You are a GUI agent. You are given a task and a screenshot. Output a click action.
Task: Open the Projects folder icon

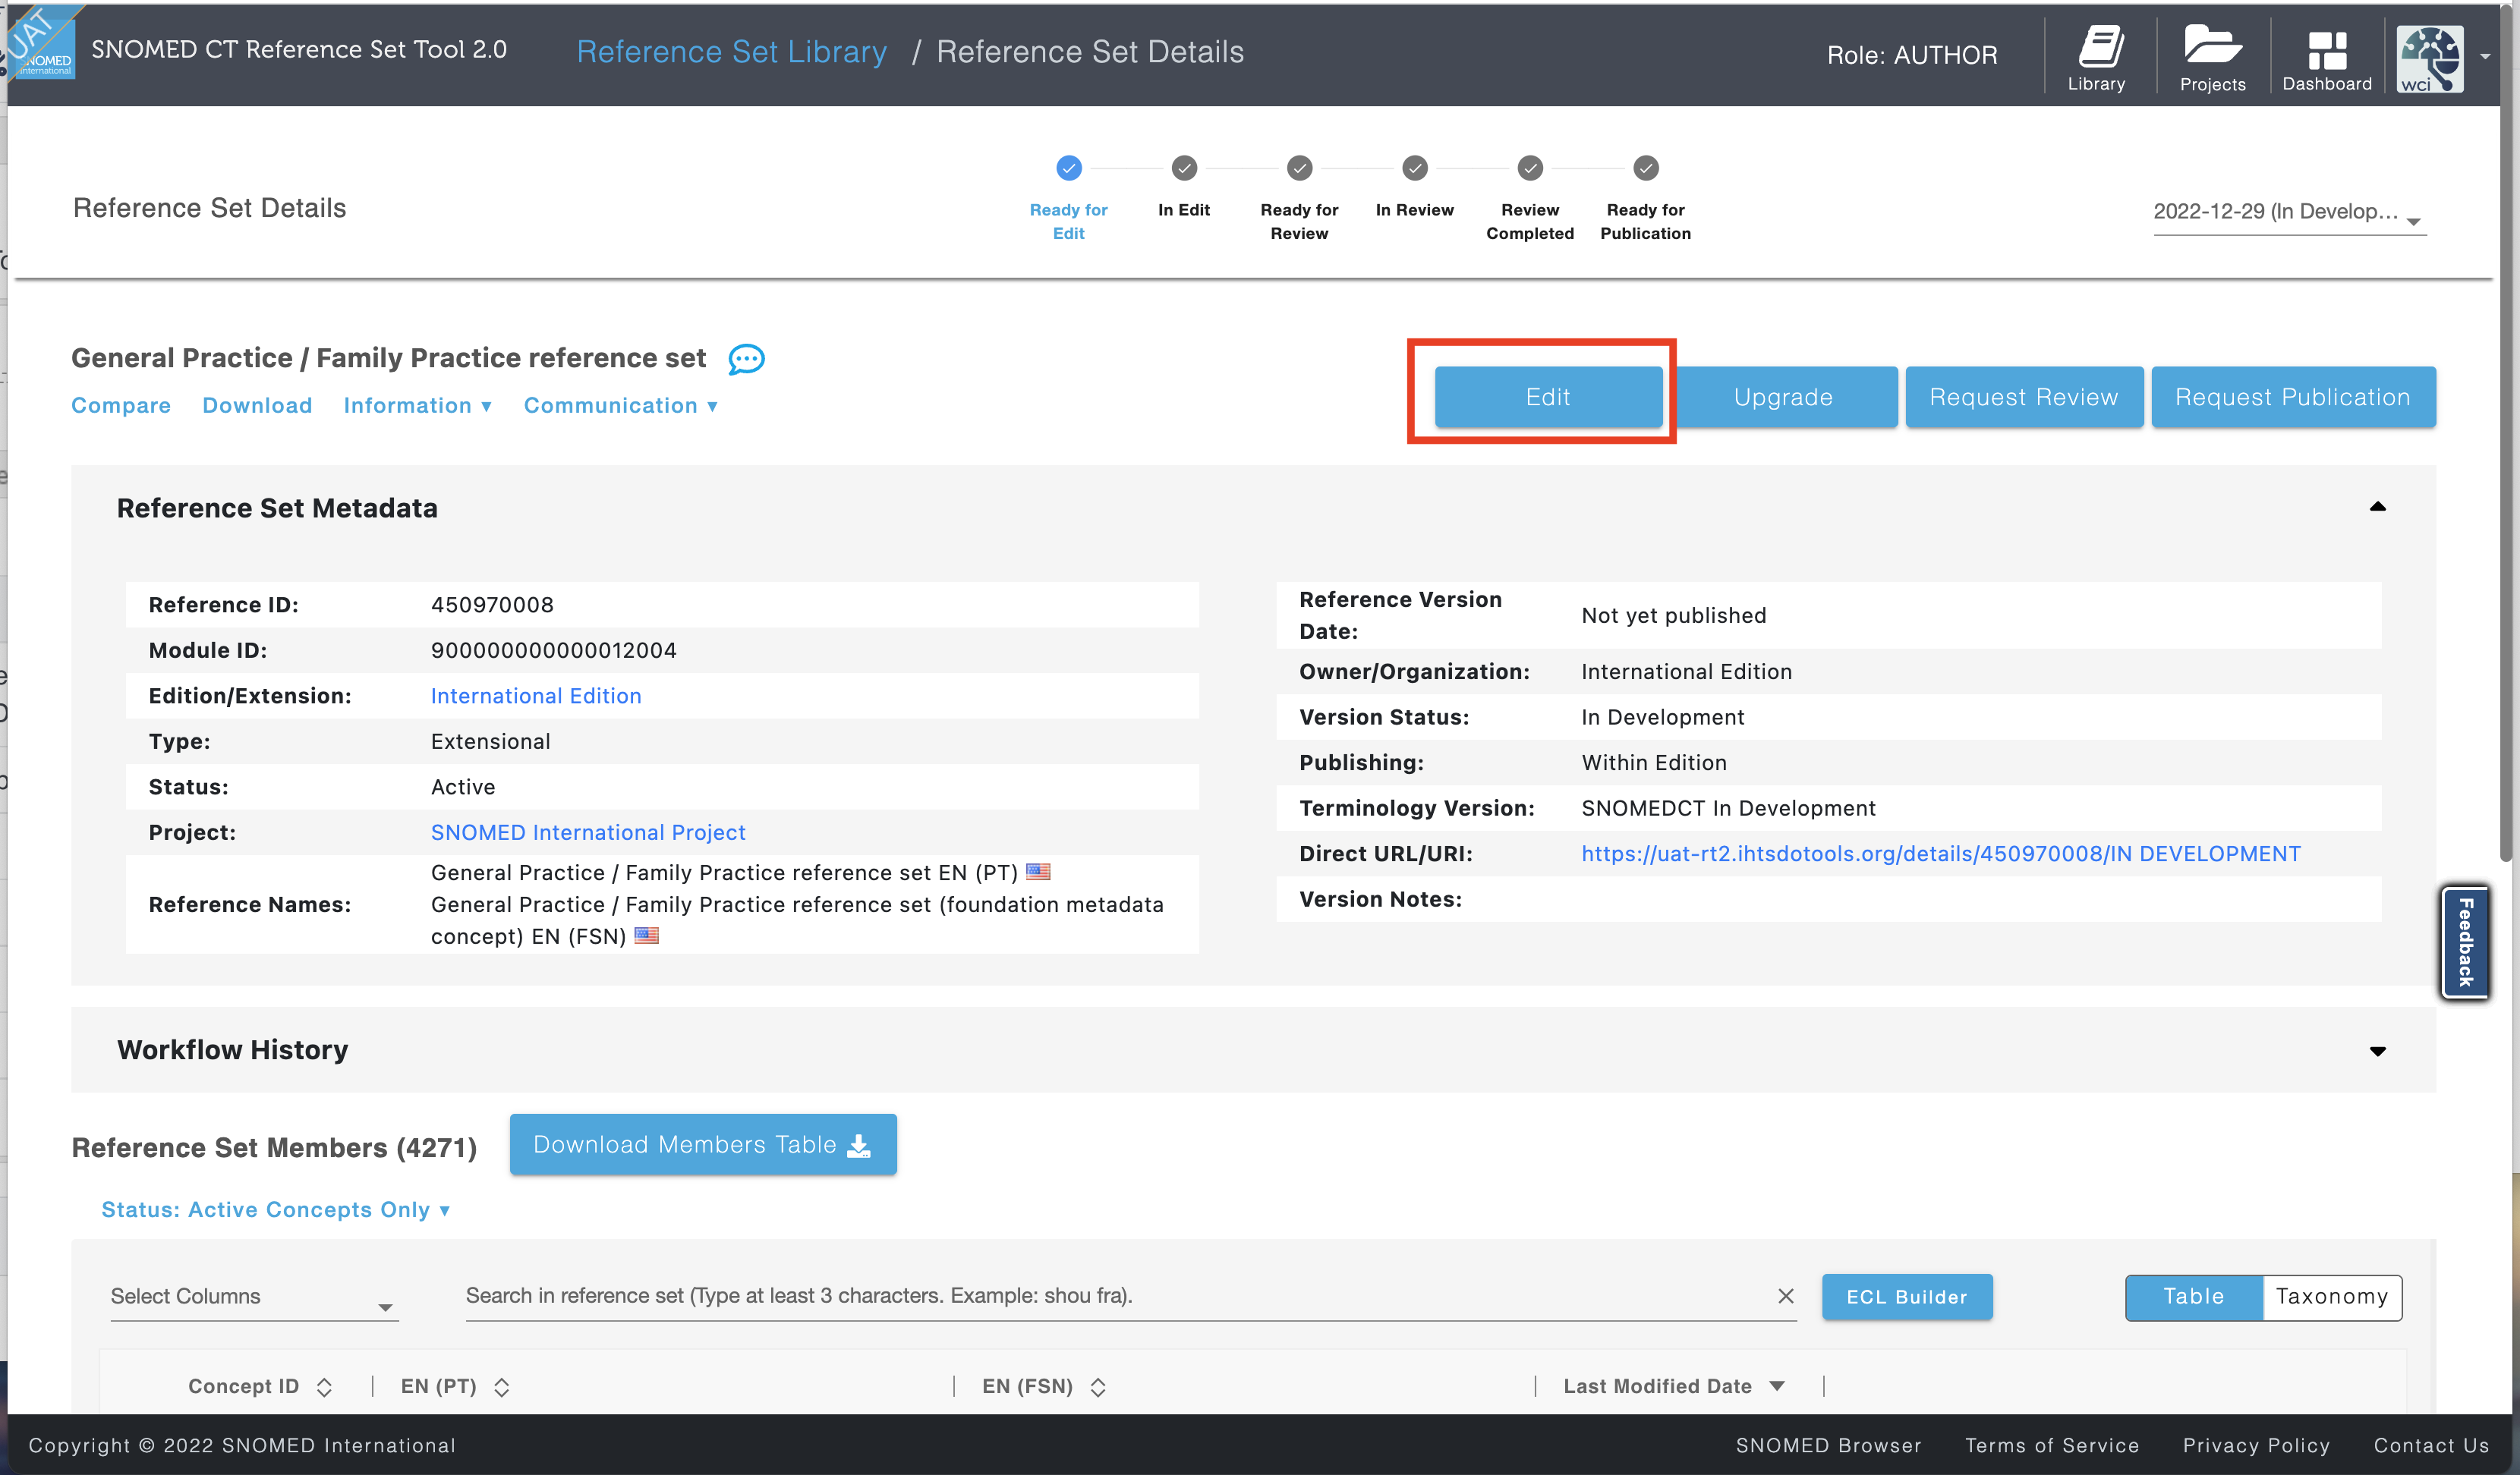(x=2212, y=58)
